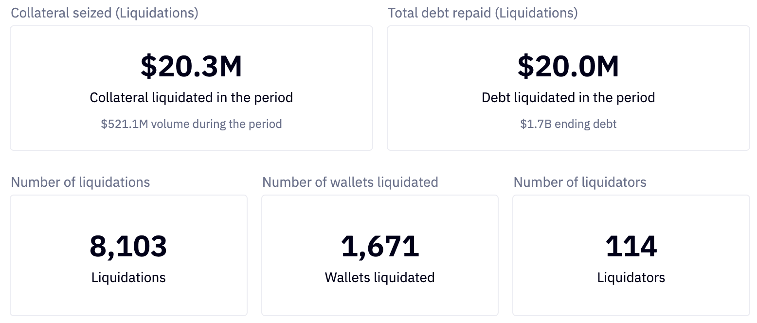Click the Number of wallets liquidated heading
757x323 pixels.
point(350,182)
